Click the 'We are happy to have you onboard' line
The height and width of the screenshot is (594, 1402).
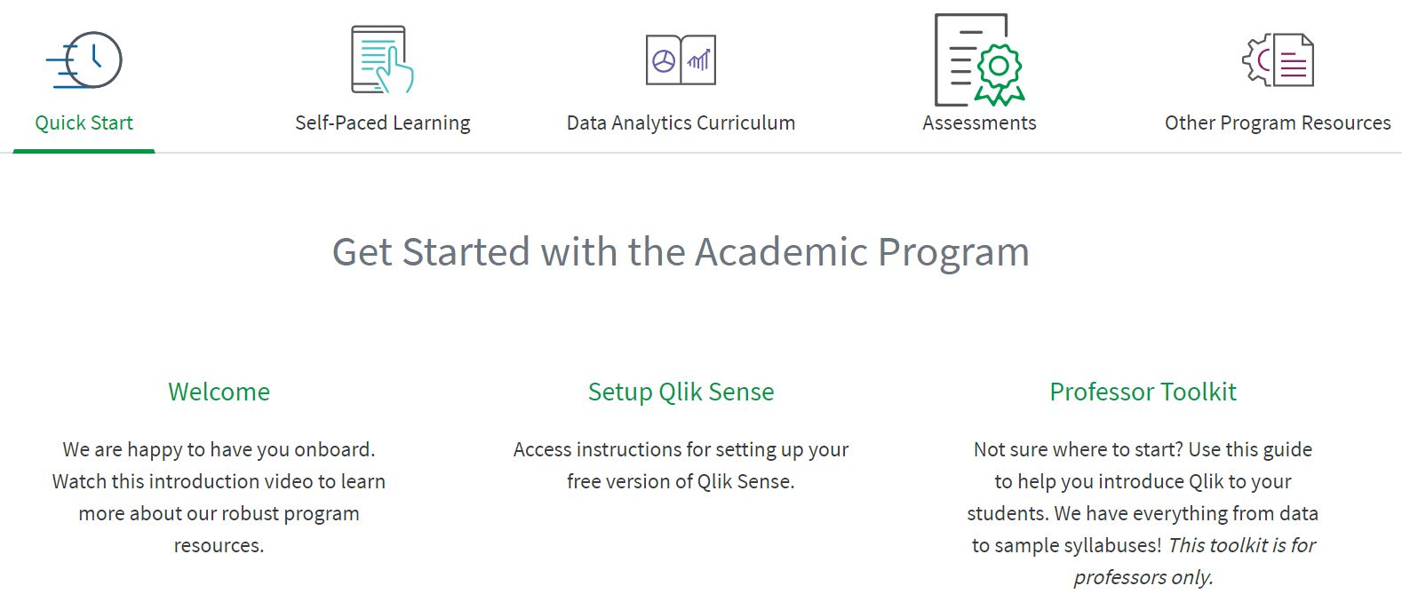pos(219,449)
